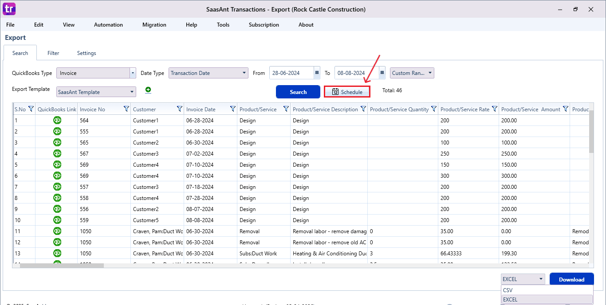
Task: Open QuickBooks link icon in row 12
Action: (x=57, y=242)
